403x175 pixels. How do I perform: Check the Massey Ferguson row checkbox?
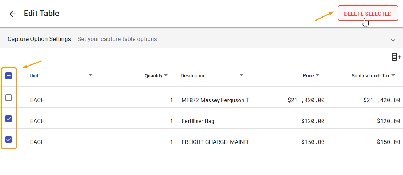[x=9, y=98]
